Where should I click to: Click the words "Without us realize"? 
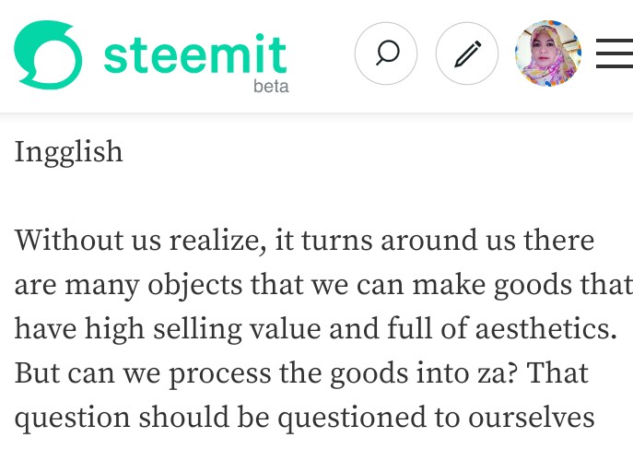click(x=131, y=242)
